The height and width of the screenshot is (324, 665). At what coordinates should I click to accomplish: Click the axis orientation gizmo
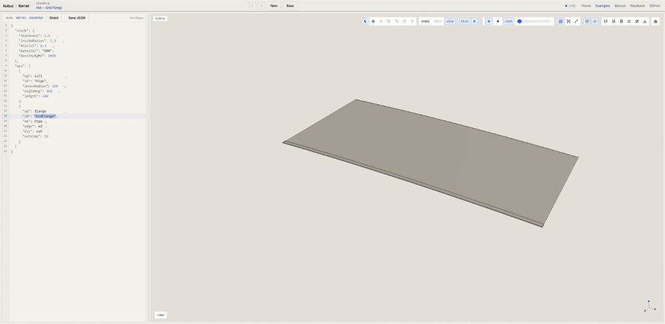[x=649, y=307]
